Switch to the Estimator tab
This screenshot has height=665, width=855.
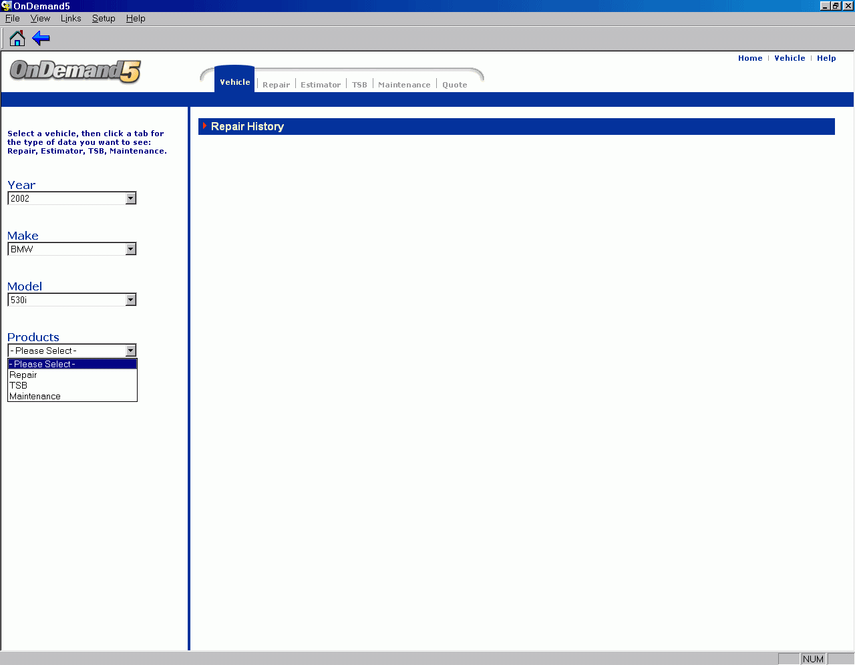pos(321,85)
